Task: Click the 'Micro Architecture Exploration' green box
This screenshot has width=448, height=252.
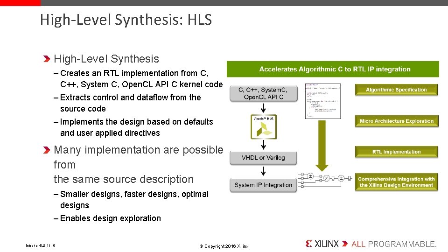Action: [396, 121]
